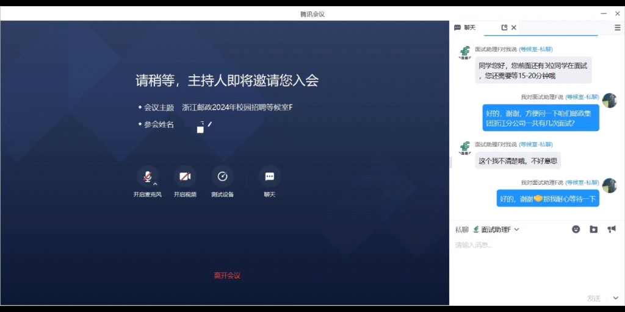Minimize the 腾讯会议 window
625x312 pixels.
coord(605,14)
